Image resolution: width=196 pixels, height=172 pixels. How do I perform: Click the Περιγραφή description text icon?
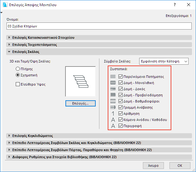[x=113, y=126]
